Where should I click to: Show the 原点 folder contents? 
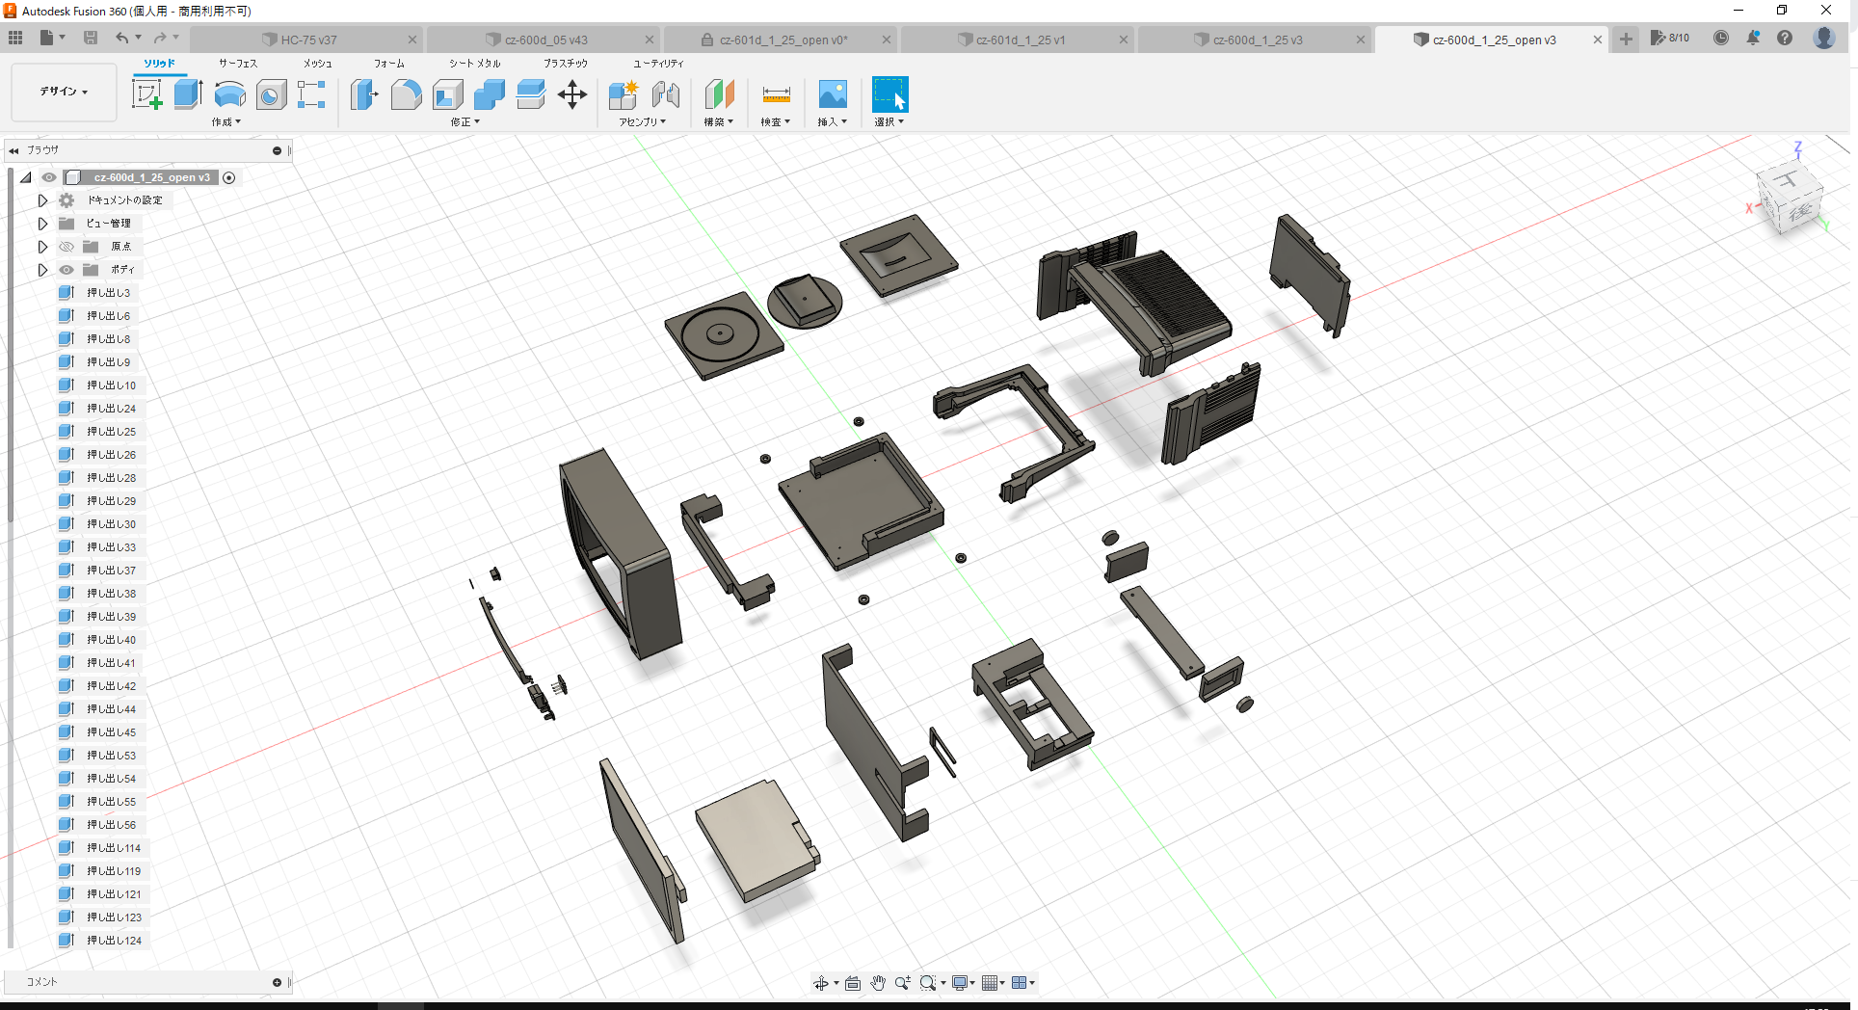(66, 246)
